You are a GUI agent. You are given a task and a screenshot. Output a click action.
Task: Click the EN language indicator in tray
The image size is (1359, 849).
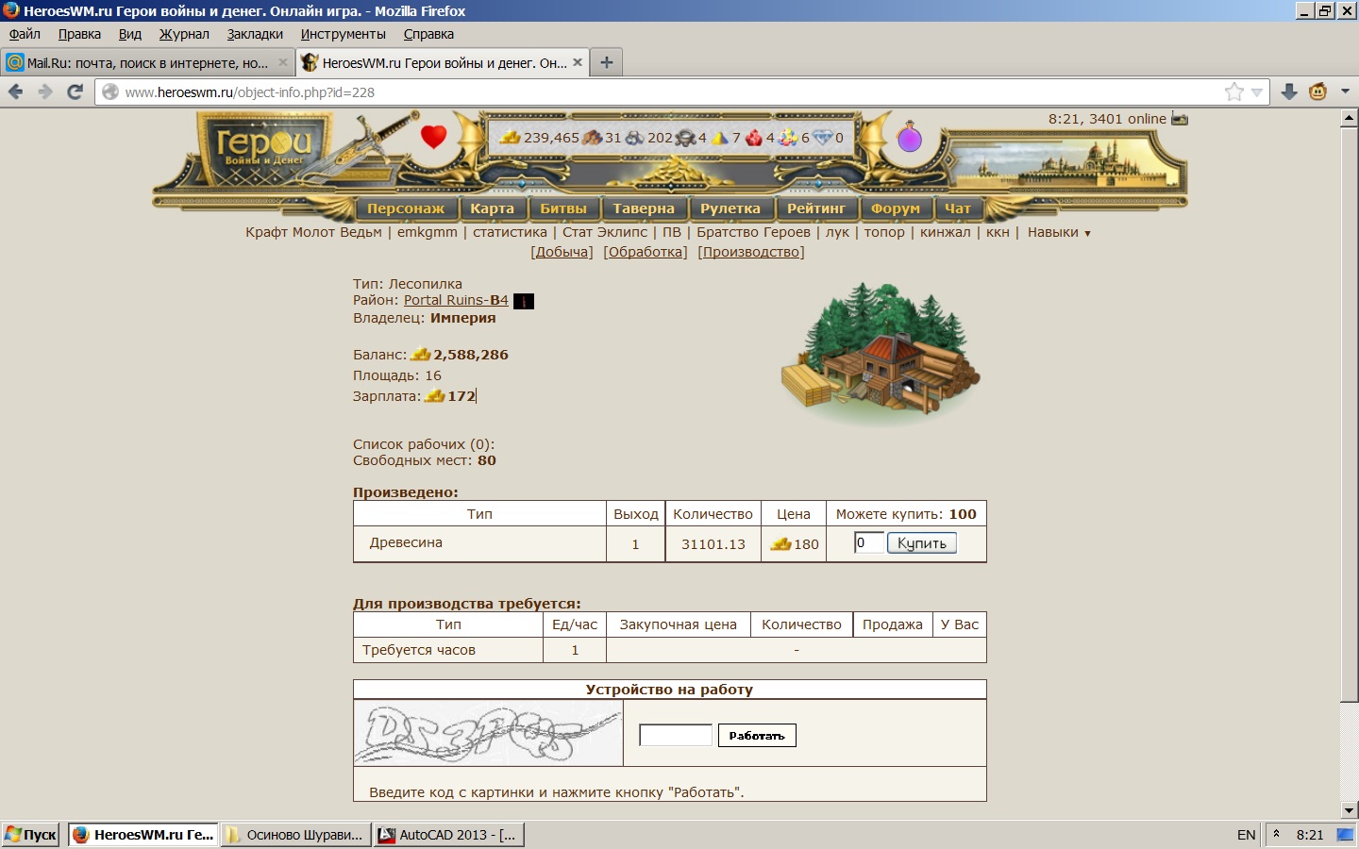(1246, 835)
